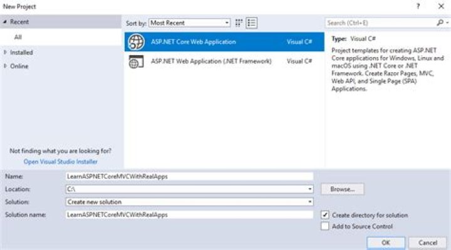This screenshot has width=451, height=250.
Task: Focus the Name input field
Action: coord(189,176)
